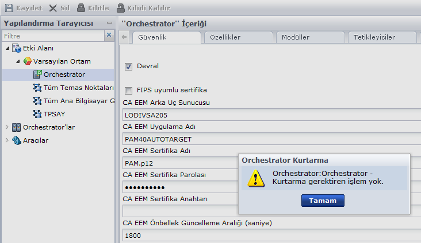421x243 pixels.
Task: Expand the Orchestrator'lar node
Action: [x=7, y=127]
